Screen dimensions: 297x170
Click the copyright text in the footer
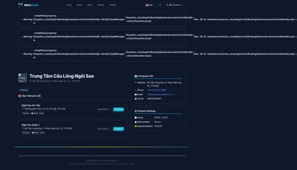point(102,161)
